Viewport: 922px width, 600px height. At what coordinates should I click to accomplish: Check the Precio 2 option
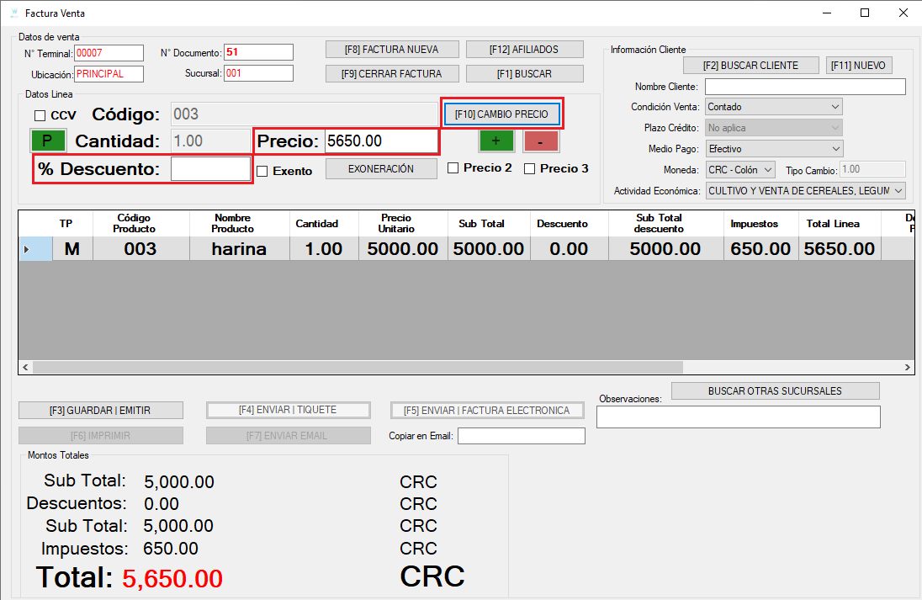point(453,168)
